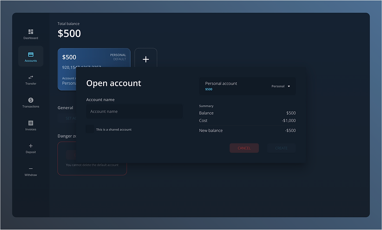Screen dimensions: 382x230
Task: Open the Transfer arrows icon
Action: click(x=31, y=77)
